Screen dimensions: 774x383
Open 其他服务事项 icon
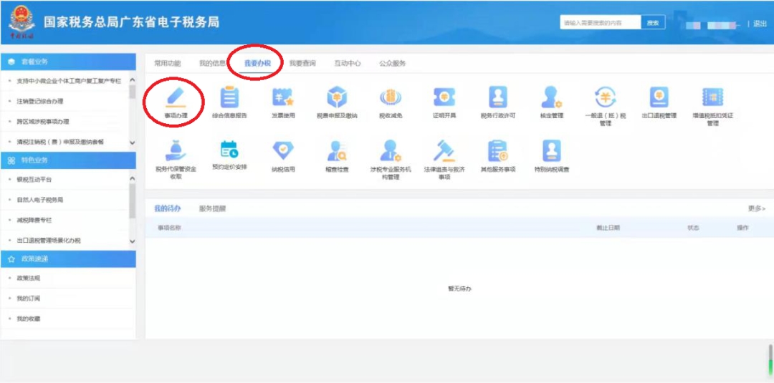[498, 151]
